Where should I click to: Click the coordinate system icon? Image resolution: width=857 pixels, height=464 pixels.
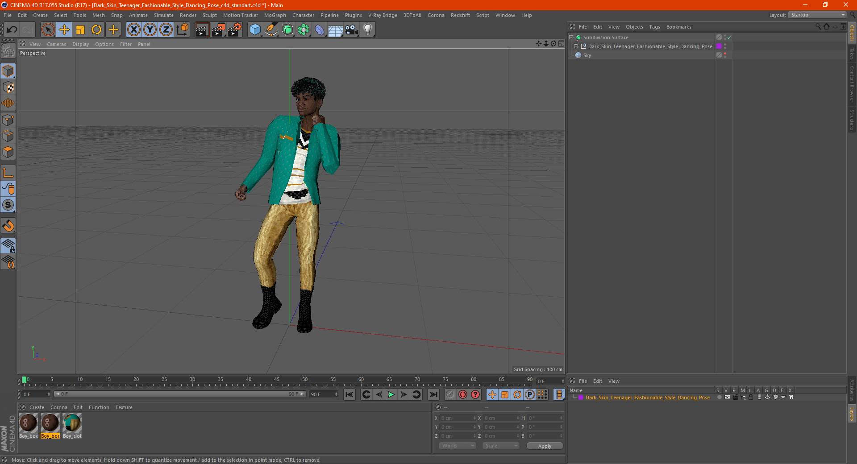[x=183, y=30]
